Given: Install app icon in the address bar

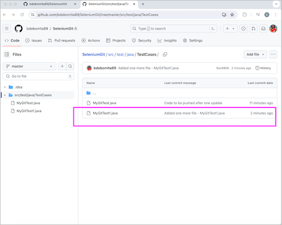Looking at the screenshot, I should 224,15.
